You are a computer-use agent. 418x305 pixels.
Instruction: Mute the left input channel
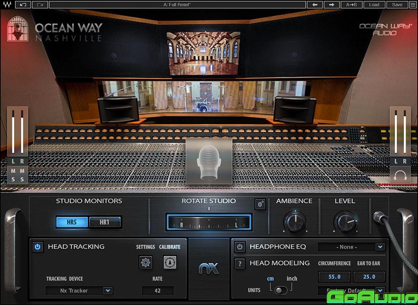coord(13,171)
